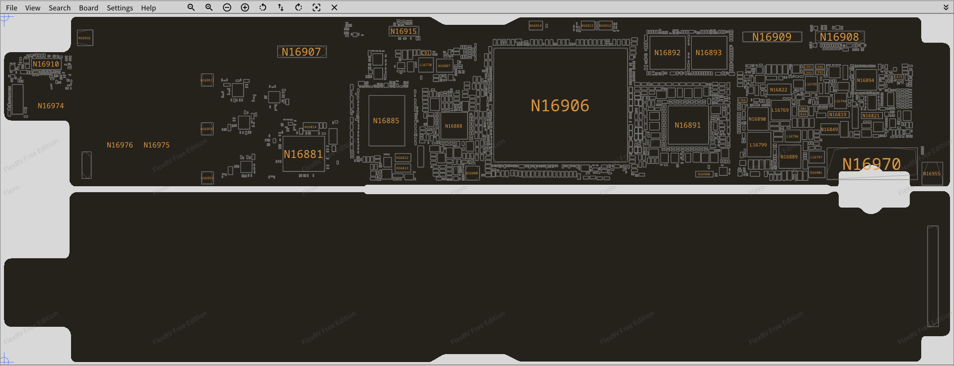Click the center/fit board view icon
954x366 pixels.
pos(317,7)
